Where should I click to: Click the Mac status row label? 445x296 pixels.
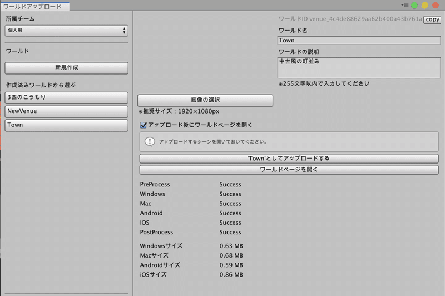coord(145,204)
